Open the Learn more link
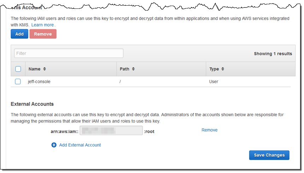Image resolution: width=304 pixels, height=173 pixels. (42, 25)
